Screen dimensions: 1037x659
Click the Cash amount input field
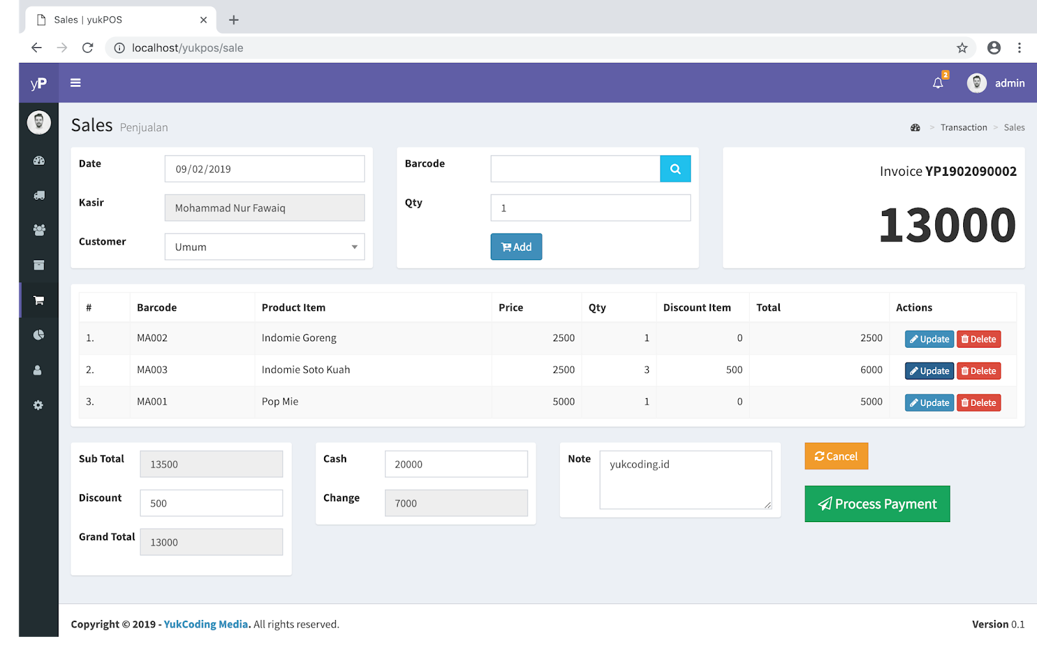click(x=456, y=464)
